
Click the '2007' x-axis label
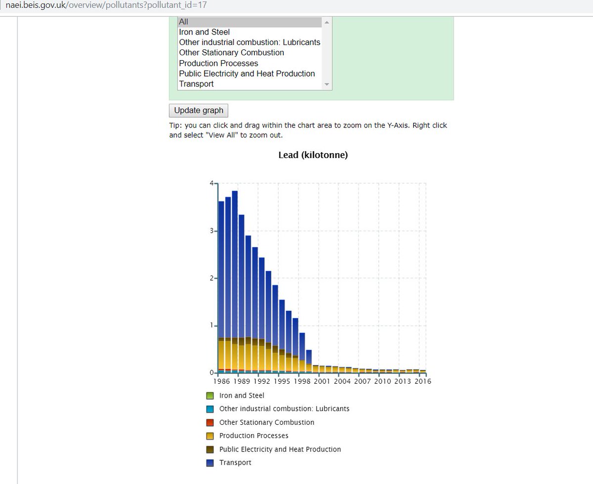coord(362,381)
